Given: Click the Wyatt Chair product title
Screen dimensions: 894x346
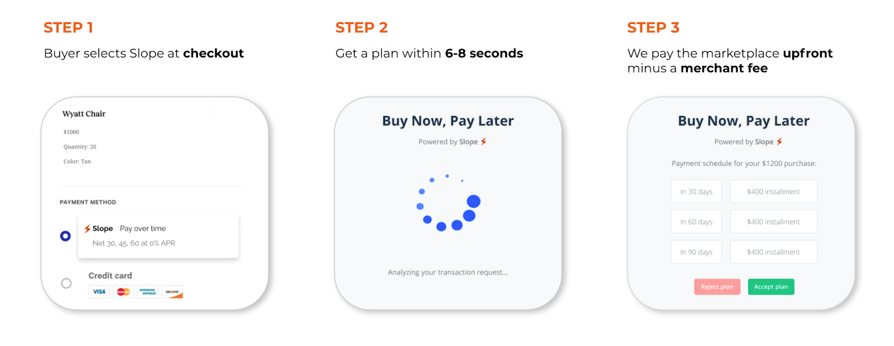Looking at the screenshot, I should [84, 114].
